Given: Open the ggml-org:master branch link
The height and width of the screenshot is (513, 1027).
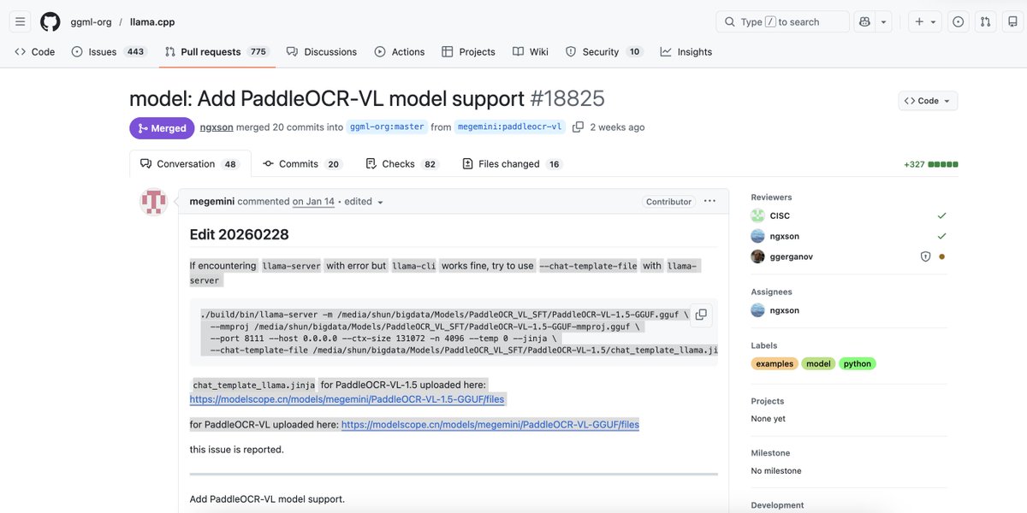Looking at the screenshot, I should coord(388,127).
